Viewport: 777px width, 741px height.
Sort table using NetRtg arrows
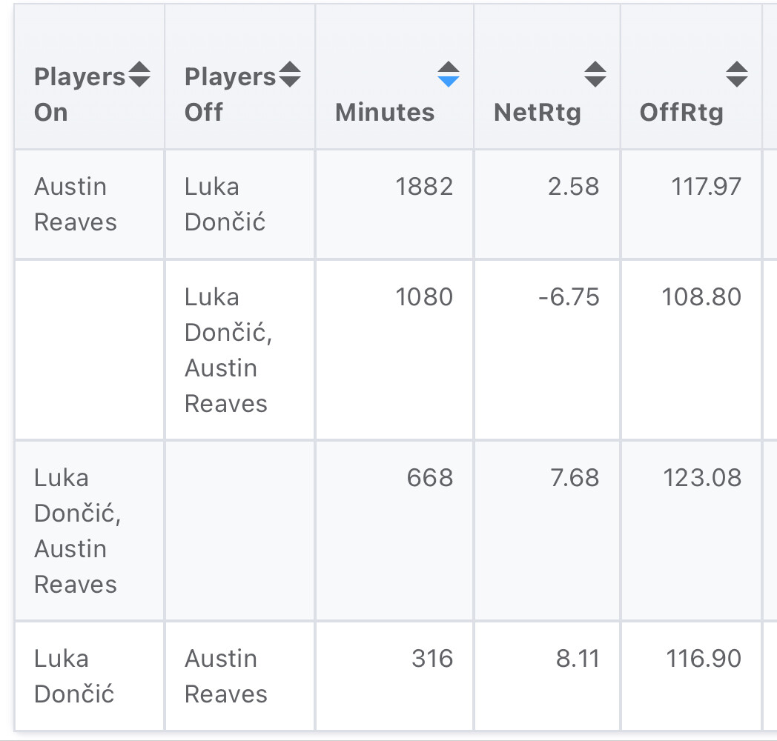point(595,74)
